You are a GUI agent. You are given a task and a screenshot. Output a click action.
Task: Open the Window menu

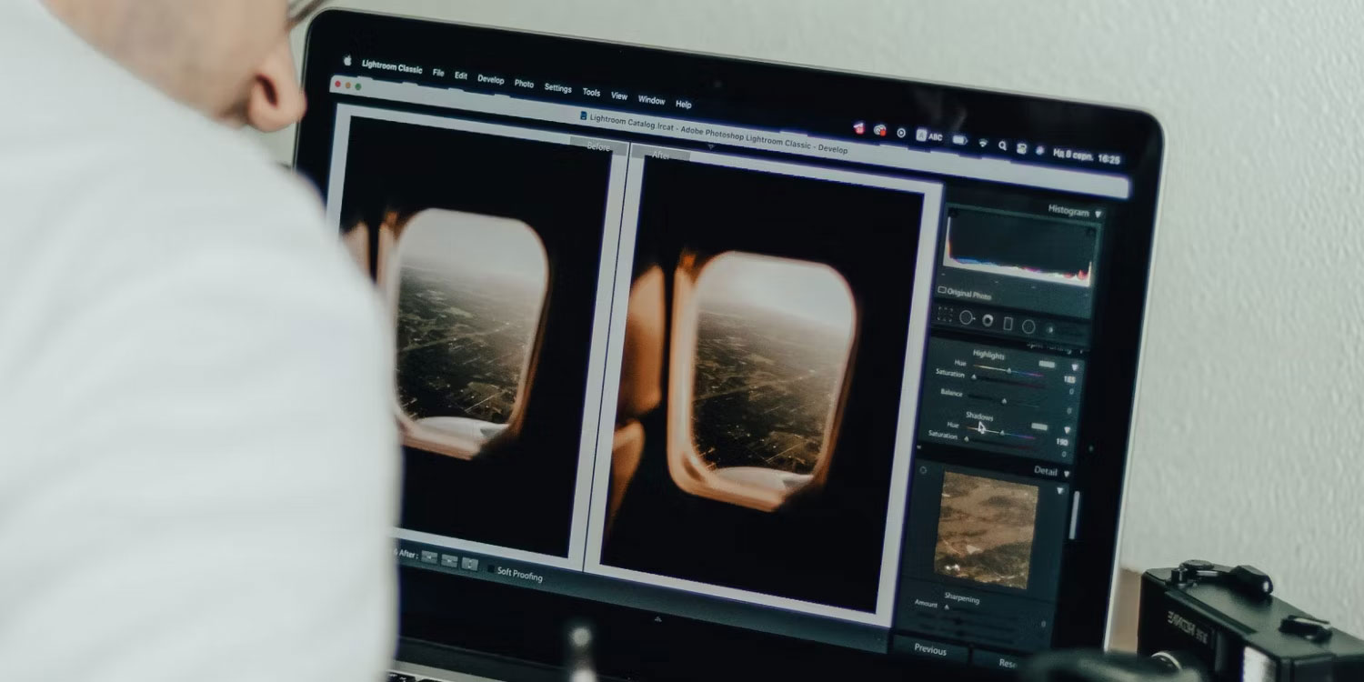[651, 100]
